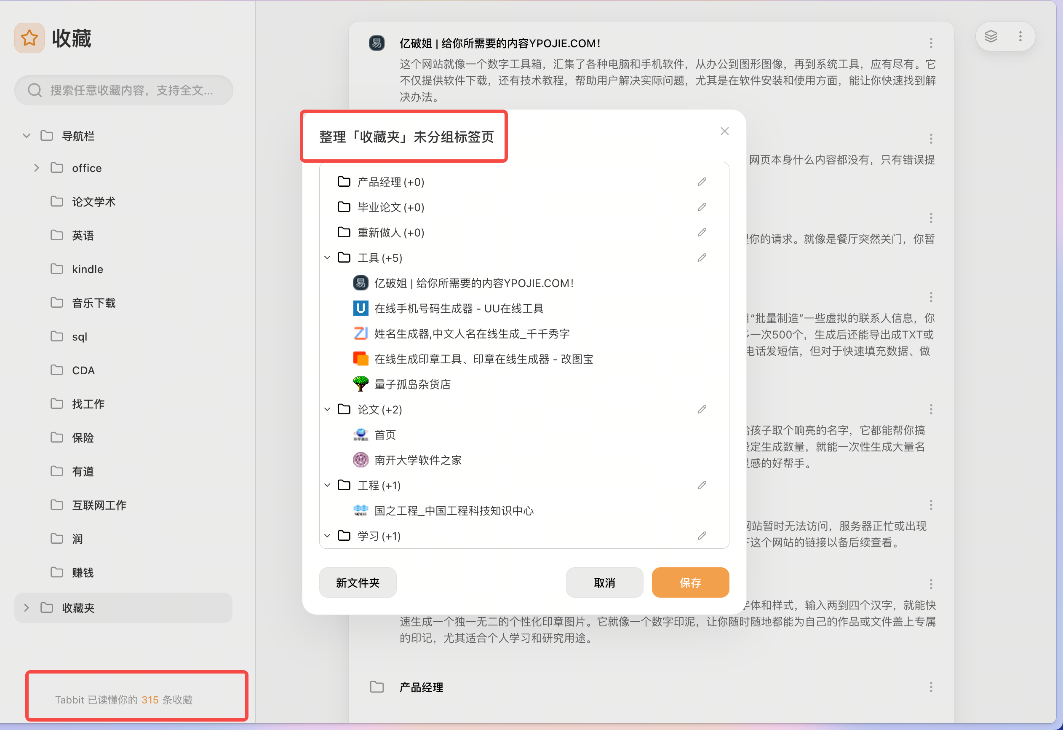This screenshot has height=730, width=1063.
Task: Close the 整理收藏夹 dialog
Action: 724,132
